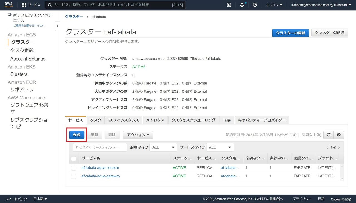This screenshot has width=356, height=203.
Task: Open Cookie の設定 in footer
Action: (341, 199)
